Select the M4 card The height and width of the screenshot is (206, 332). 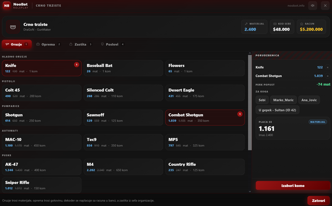pyautogui.click(x=123, y=167)
